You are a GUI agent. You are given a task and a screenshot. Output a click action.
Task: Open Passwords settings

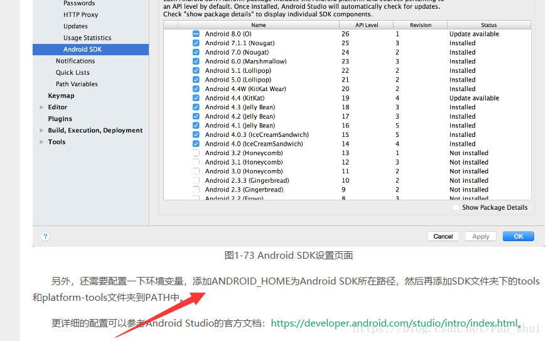(x=79, y=4)
